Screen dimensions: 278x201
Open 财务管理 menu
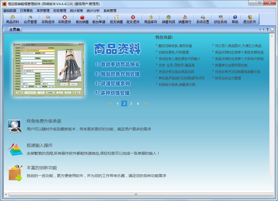[x=60, y=11]
